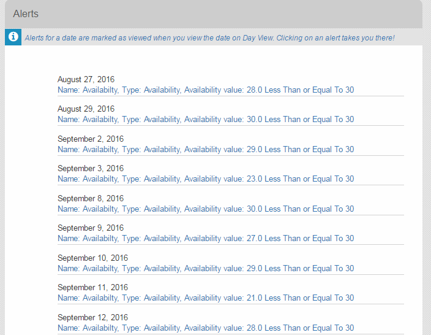This screenshot has width=431, height=335.
Task: Open the September 10, 2016 availability alert
Action: point(206,268)
